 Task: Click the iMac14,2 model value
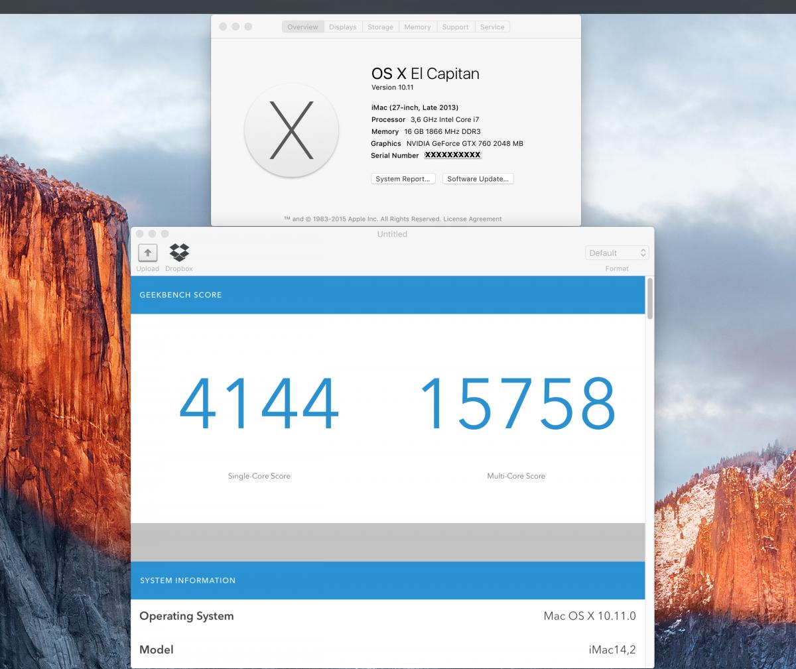(612, 650)
